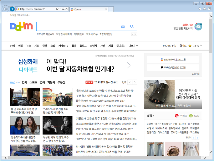Go to the previous suggested search keywords
The image size is (214, 161).
click(133, 34)
